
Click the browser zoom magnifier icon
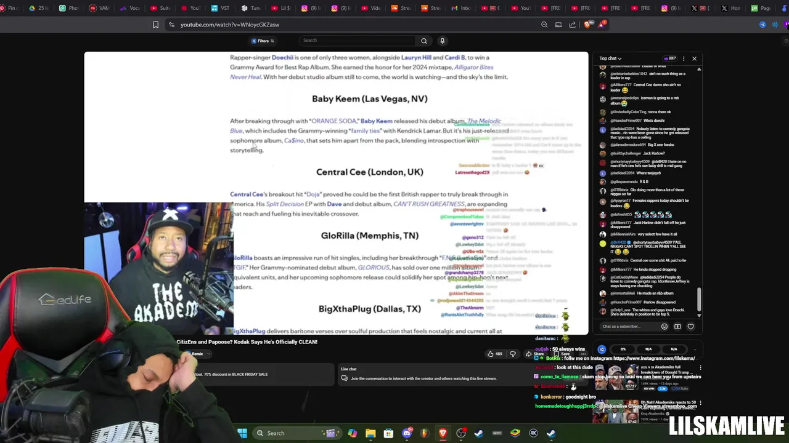pos(544,25)
